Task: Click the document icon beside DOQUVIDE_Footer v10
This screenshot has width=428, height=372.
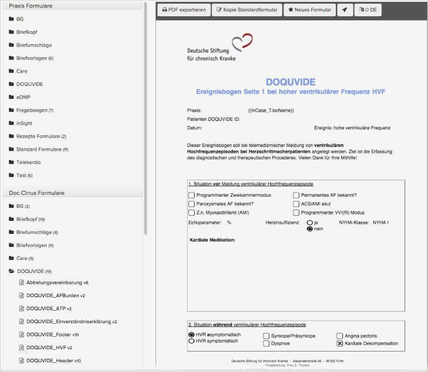Action: 21,334
